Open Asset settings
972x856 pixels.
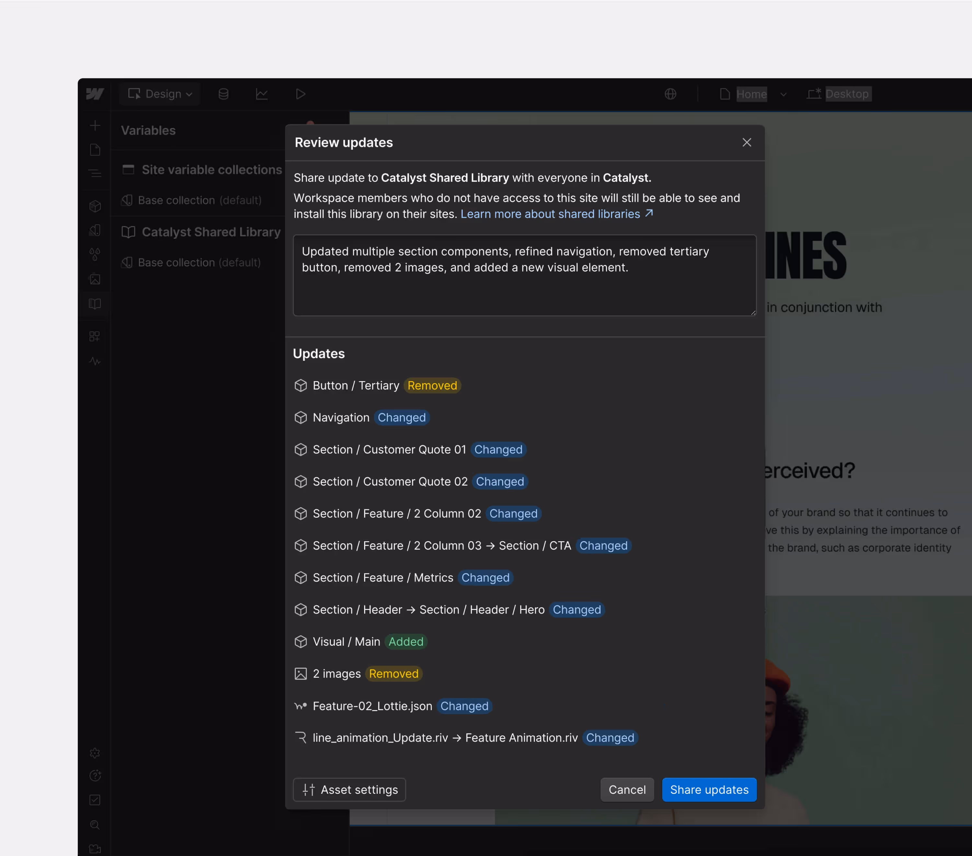(350, 789)
